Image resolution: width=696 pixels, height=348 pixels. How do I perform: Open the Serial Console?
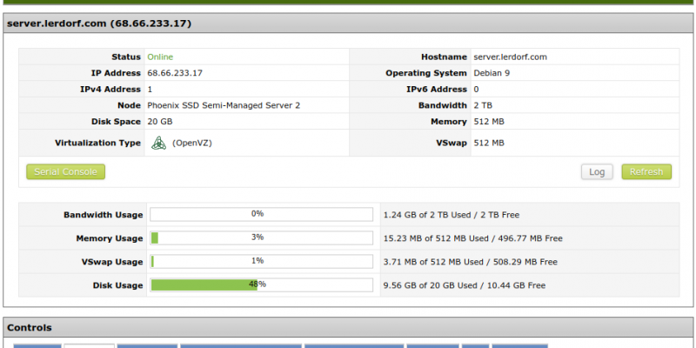click(x=66, y=171)
